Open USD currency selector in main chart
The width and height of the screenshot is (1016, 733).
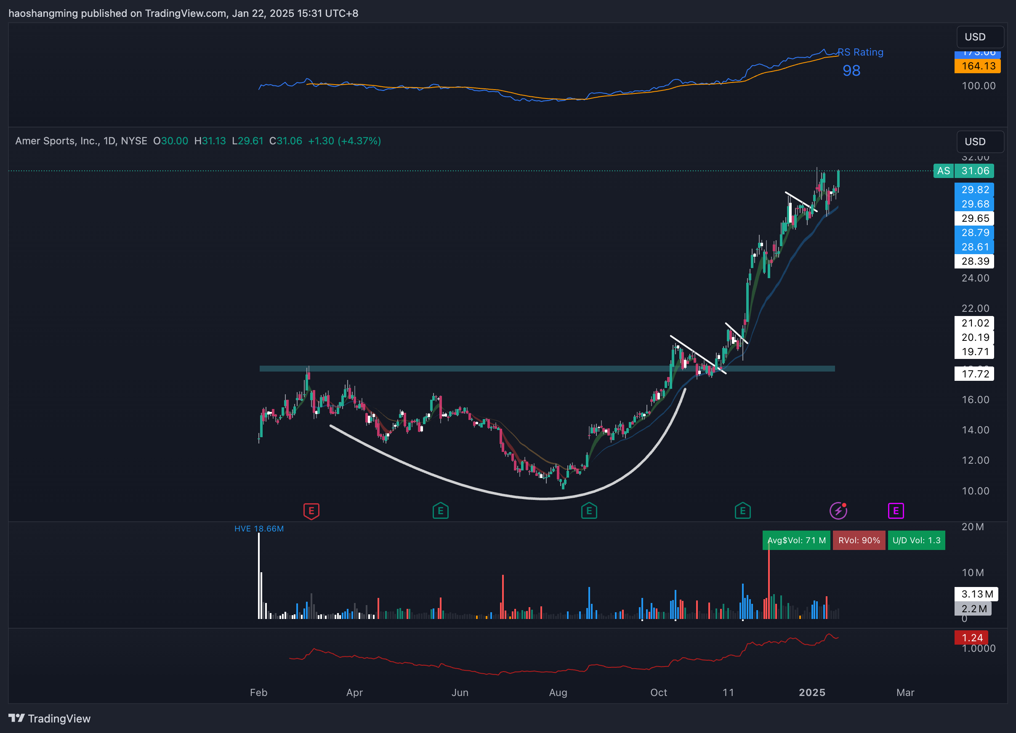coord(980,141)
